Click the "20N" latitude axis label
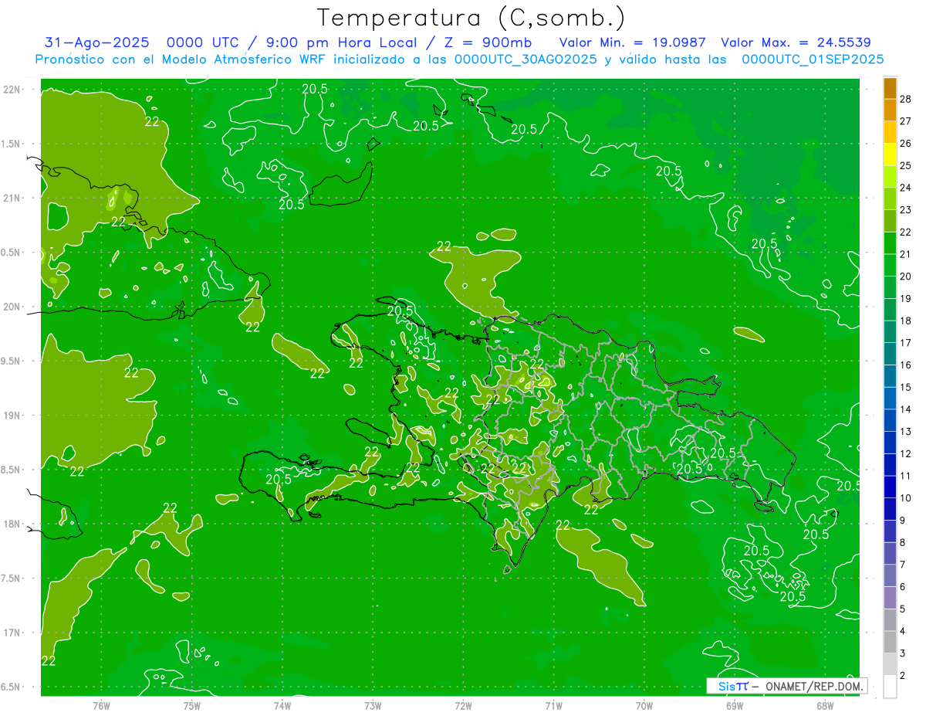Screen dimensions: 926x716 point(11,307)
